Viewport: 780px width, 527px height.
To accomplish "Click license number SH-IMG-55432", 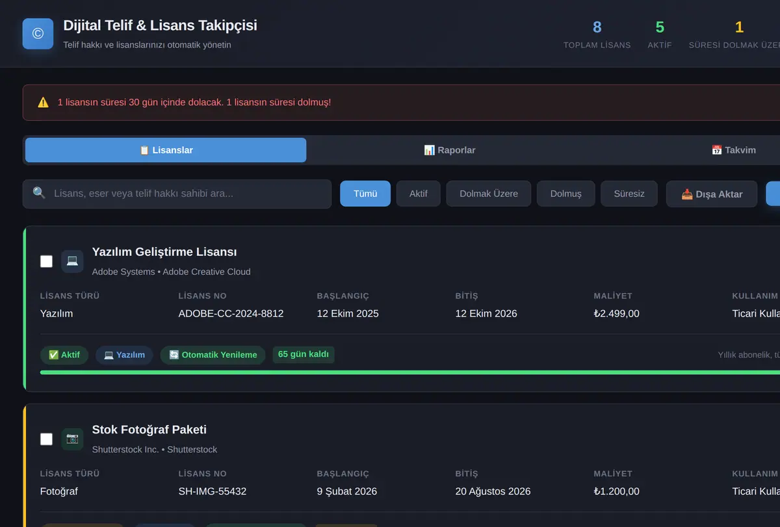I will (213, 491).
